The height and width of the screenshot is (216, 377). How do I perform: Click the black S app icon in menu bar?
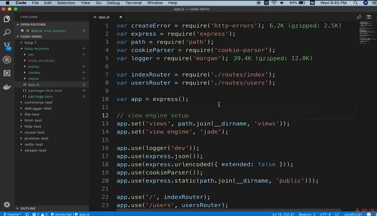pos(312,3)
